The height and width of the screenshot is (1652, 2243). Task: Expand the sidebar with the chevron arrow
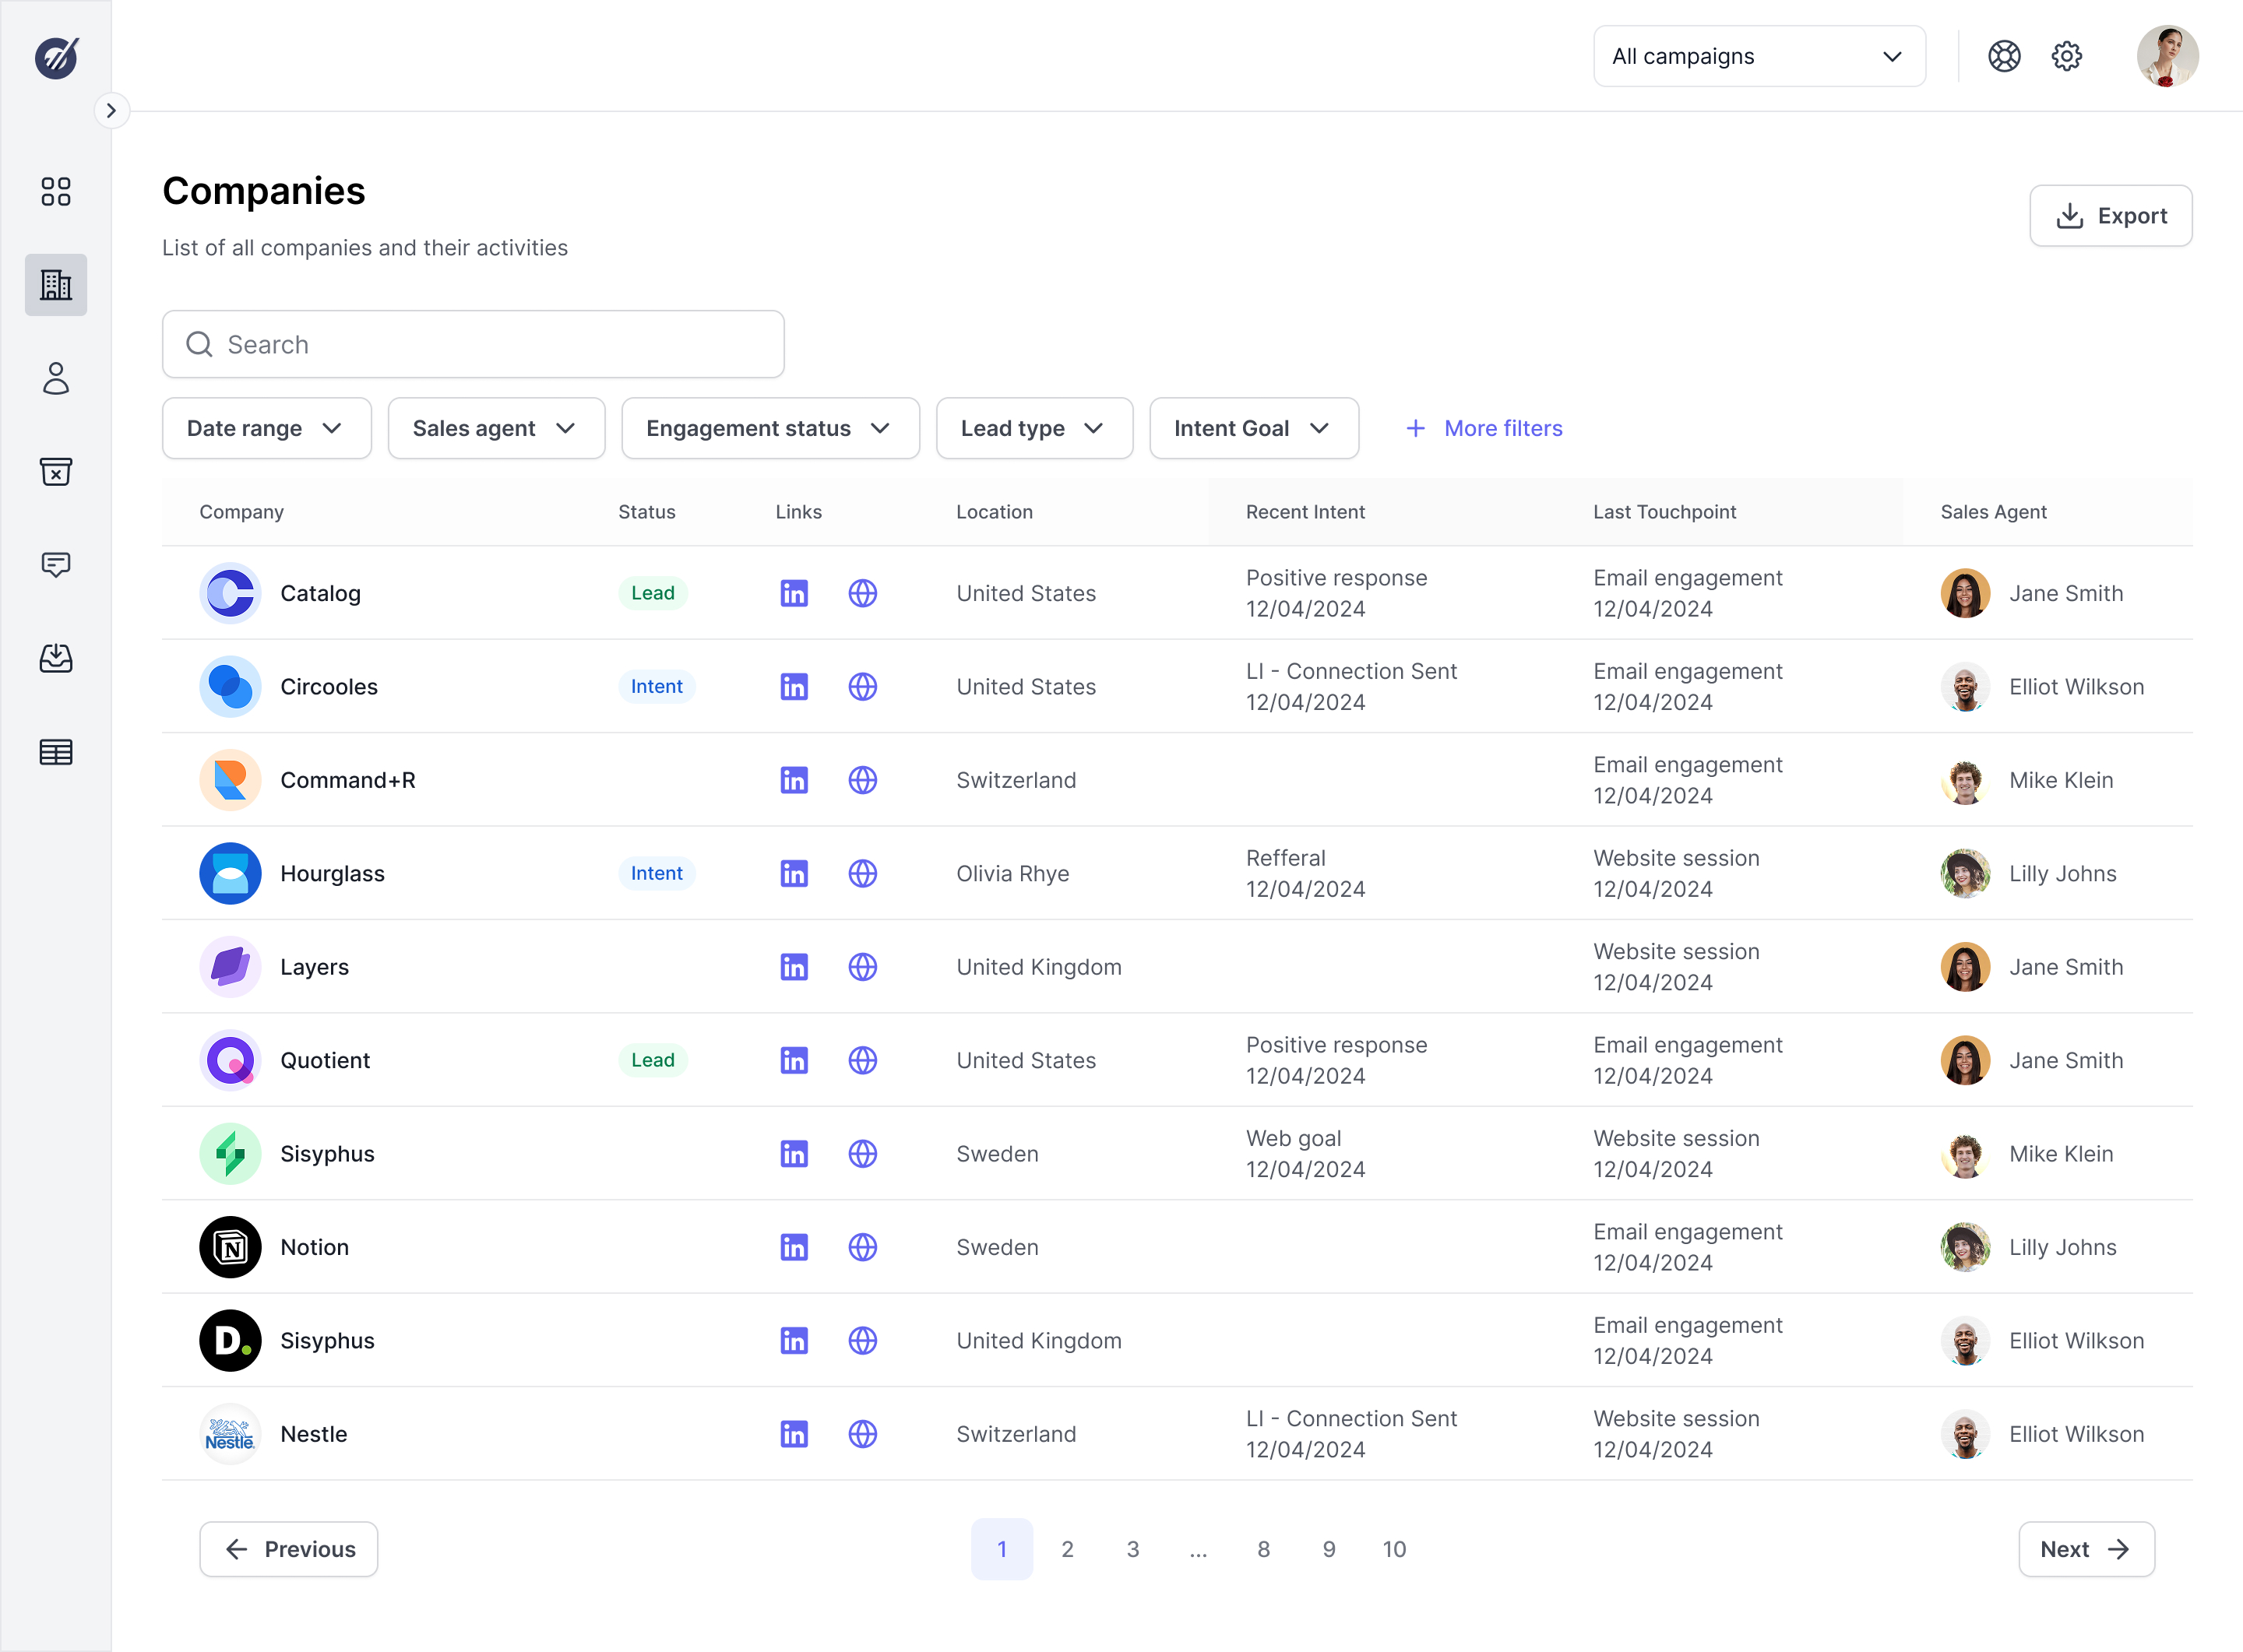[111, 110]
